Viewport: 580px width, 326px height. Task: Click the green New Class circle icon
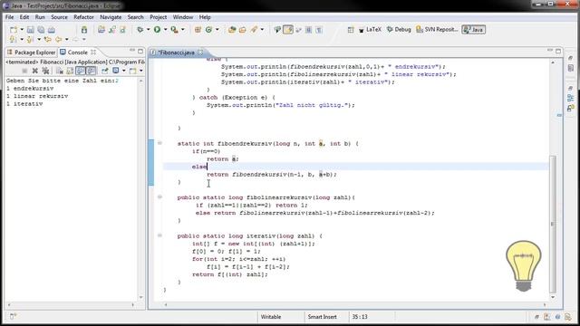(x=208, y=30)
